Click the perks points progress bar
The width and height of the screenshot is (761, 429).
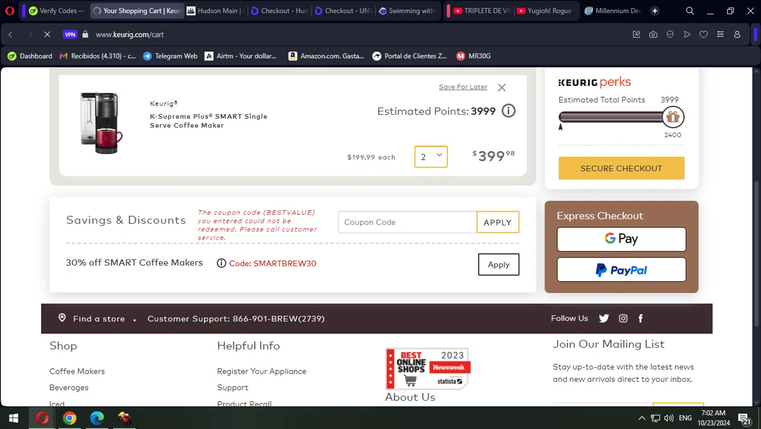611,118
